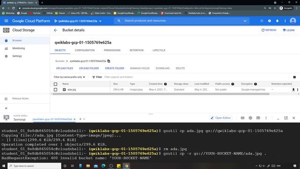Open the notifications bell

[277, 21]
